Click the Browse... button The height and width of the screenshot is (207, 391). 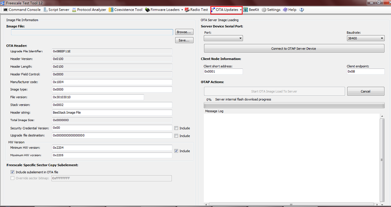184,32
